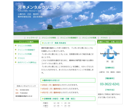Open クリニックの特色 in the navigation bar
This screenshot has height=108, width=136.
[x=49, y=38]
